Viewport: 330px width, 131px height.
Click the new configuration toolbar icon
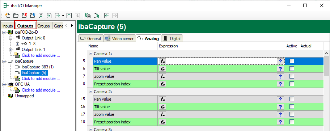pyautogui.click(x=8, y=15)
